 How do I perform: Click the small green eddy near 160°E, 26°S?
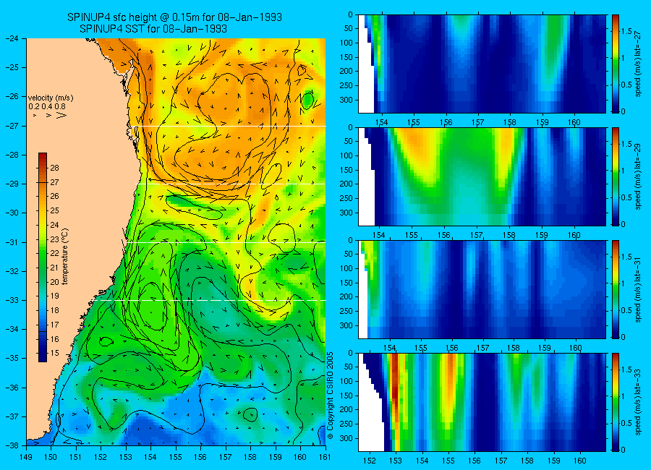[307, 100]
